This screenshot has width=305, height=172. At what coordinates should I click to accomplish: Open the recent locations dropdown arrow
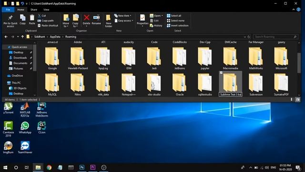tap(18, 37)
